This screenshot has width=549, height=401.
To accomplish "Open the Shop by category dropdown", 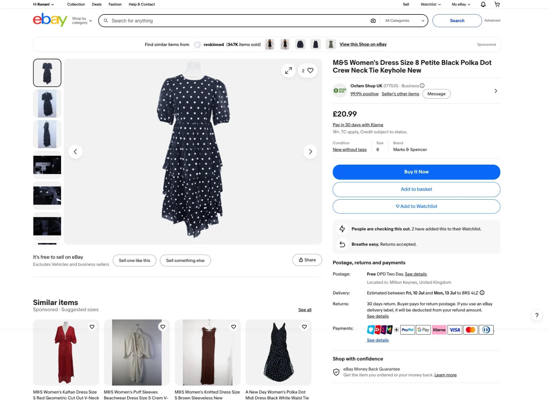I will [82, 21].
